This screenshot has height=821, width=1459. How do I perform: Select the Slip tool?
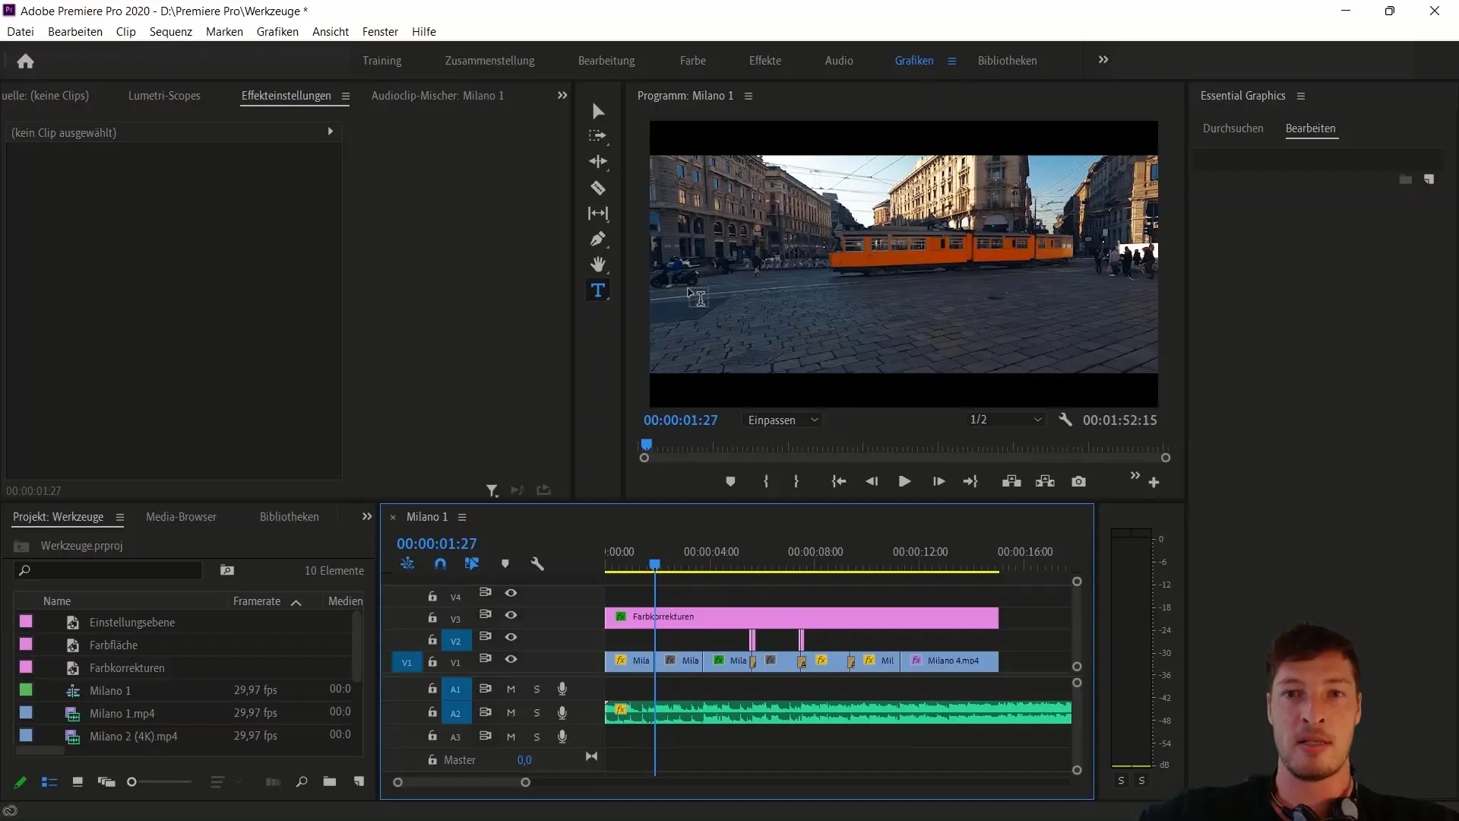click(598, 214)
